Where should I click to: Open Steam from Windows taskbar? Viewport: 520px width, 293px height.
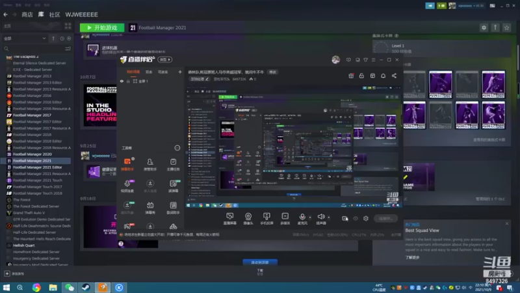click(86, 287)
